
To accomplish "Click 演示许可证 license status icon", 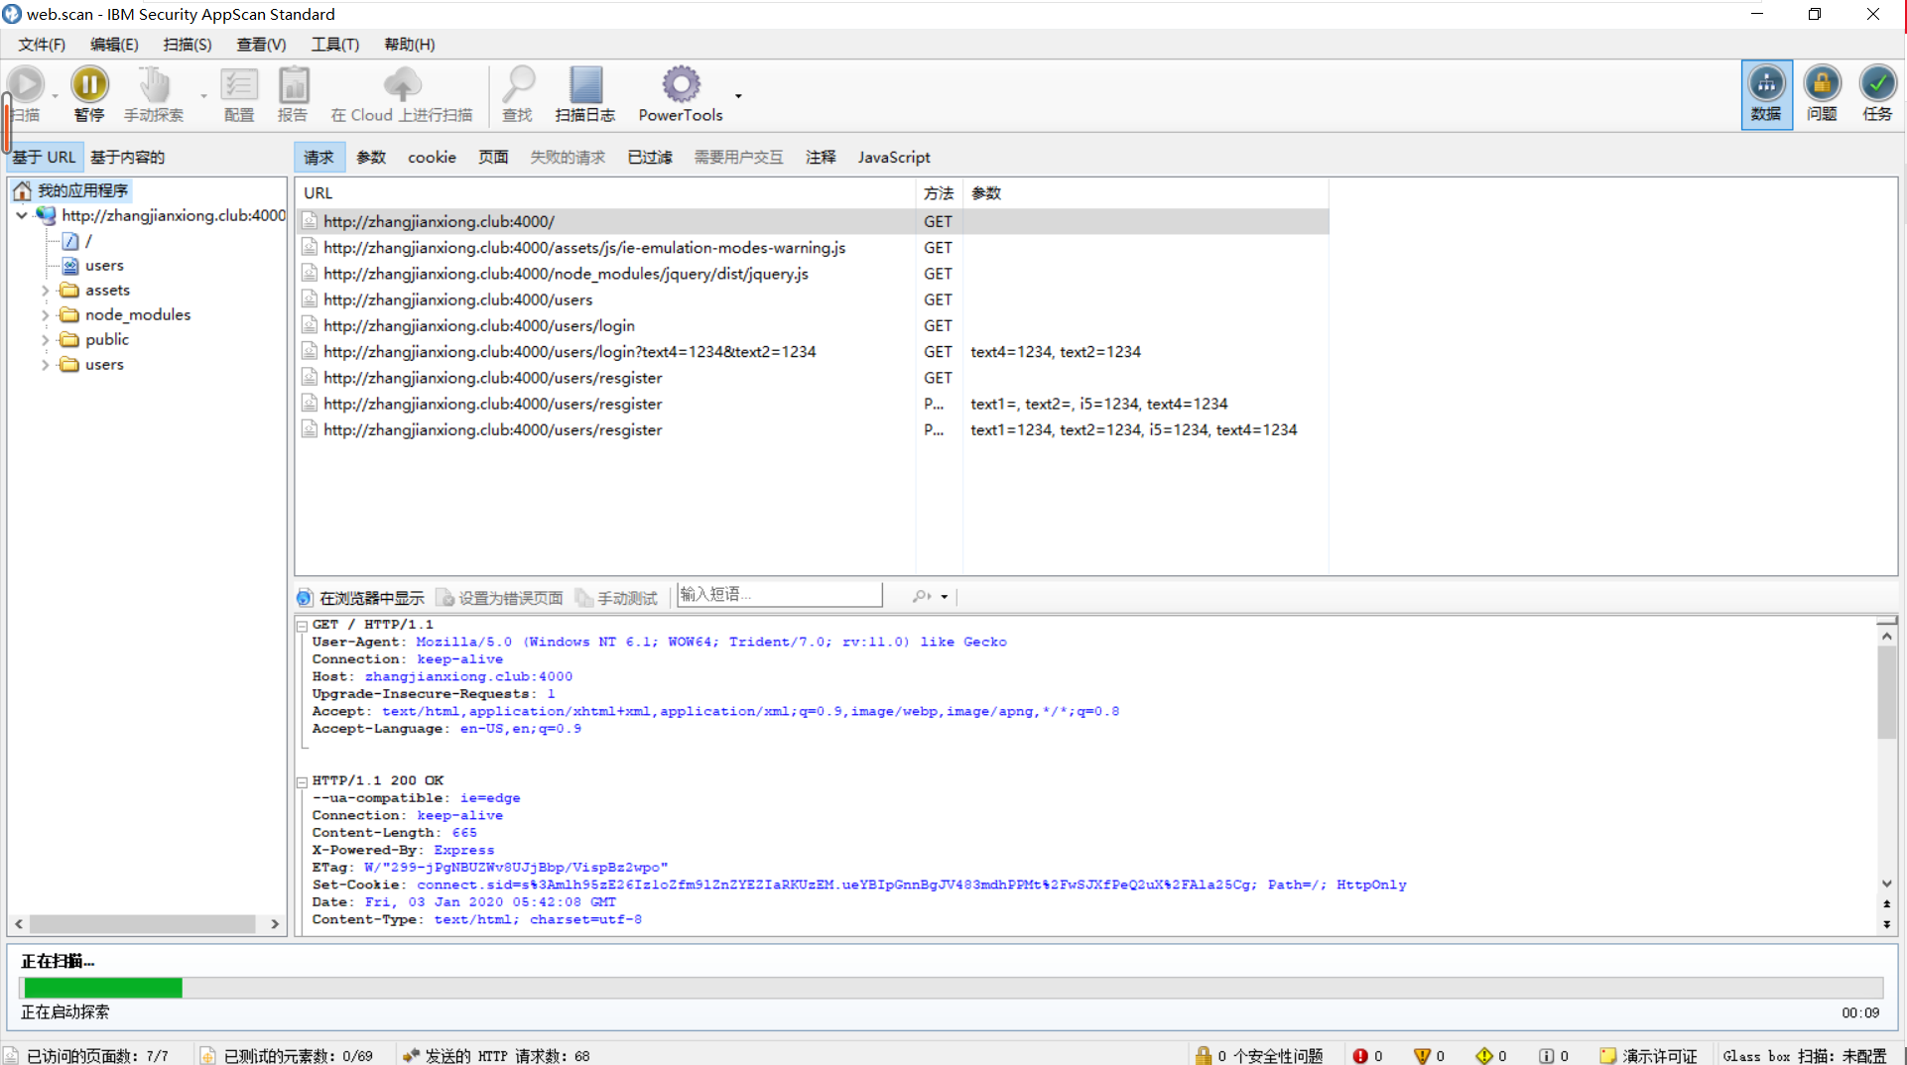I will (1608, 1056).
